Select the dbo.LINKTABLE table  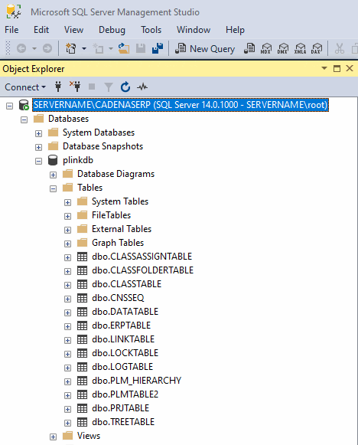point(123,339)
